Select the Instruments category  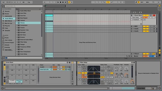click(x=8, y=16)
